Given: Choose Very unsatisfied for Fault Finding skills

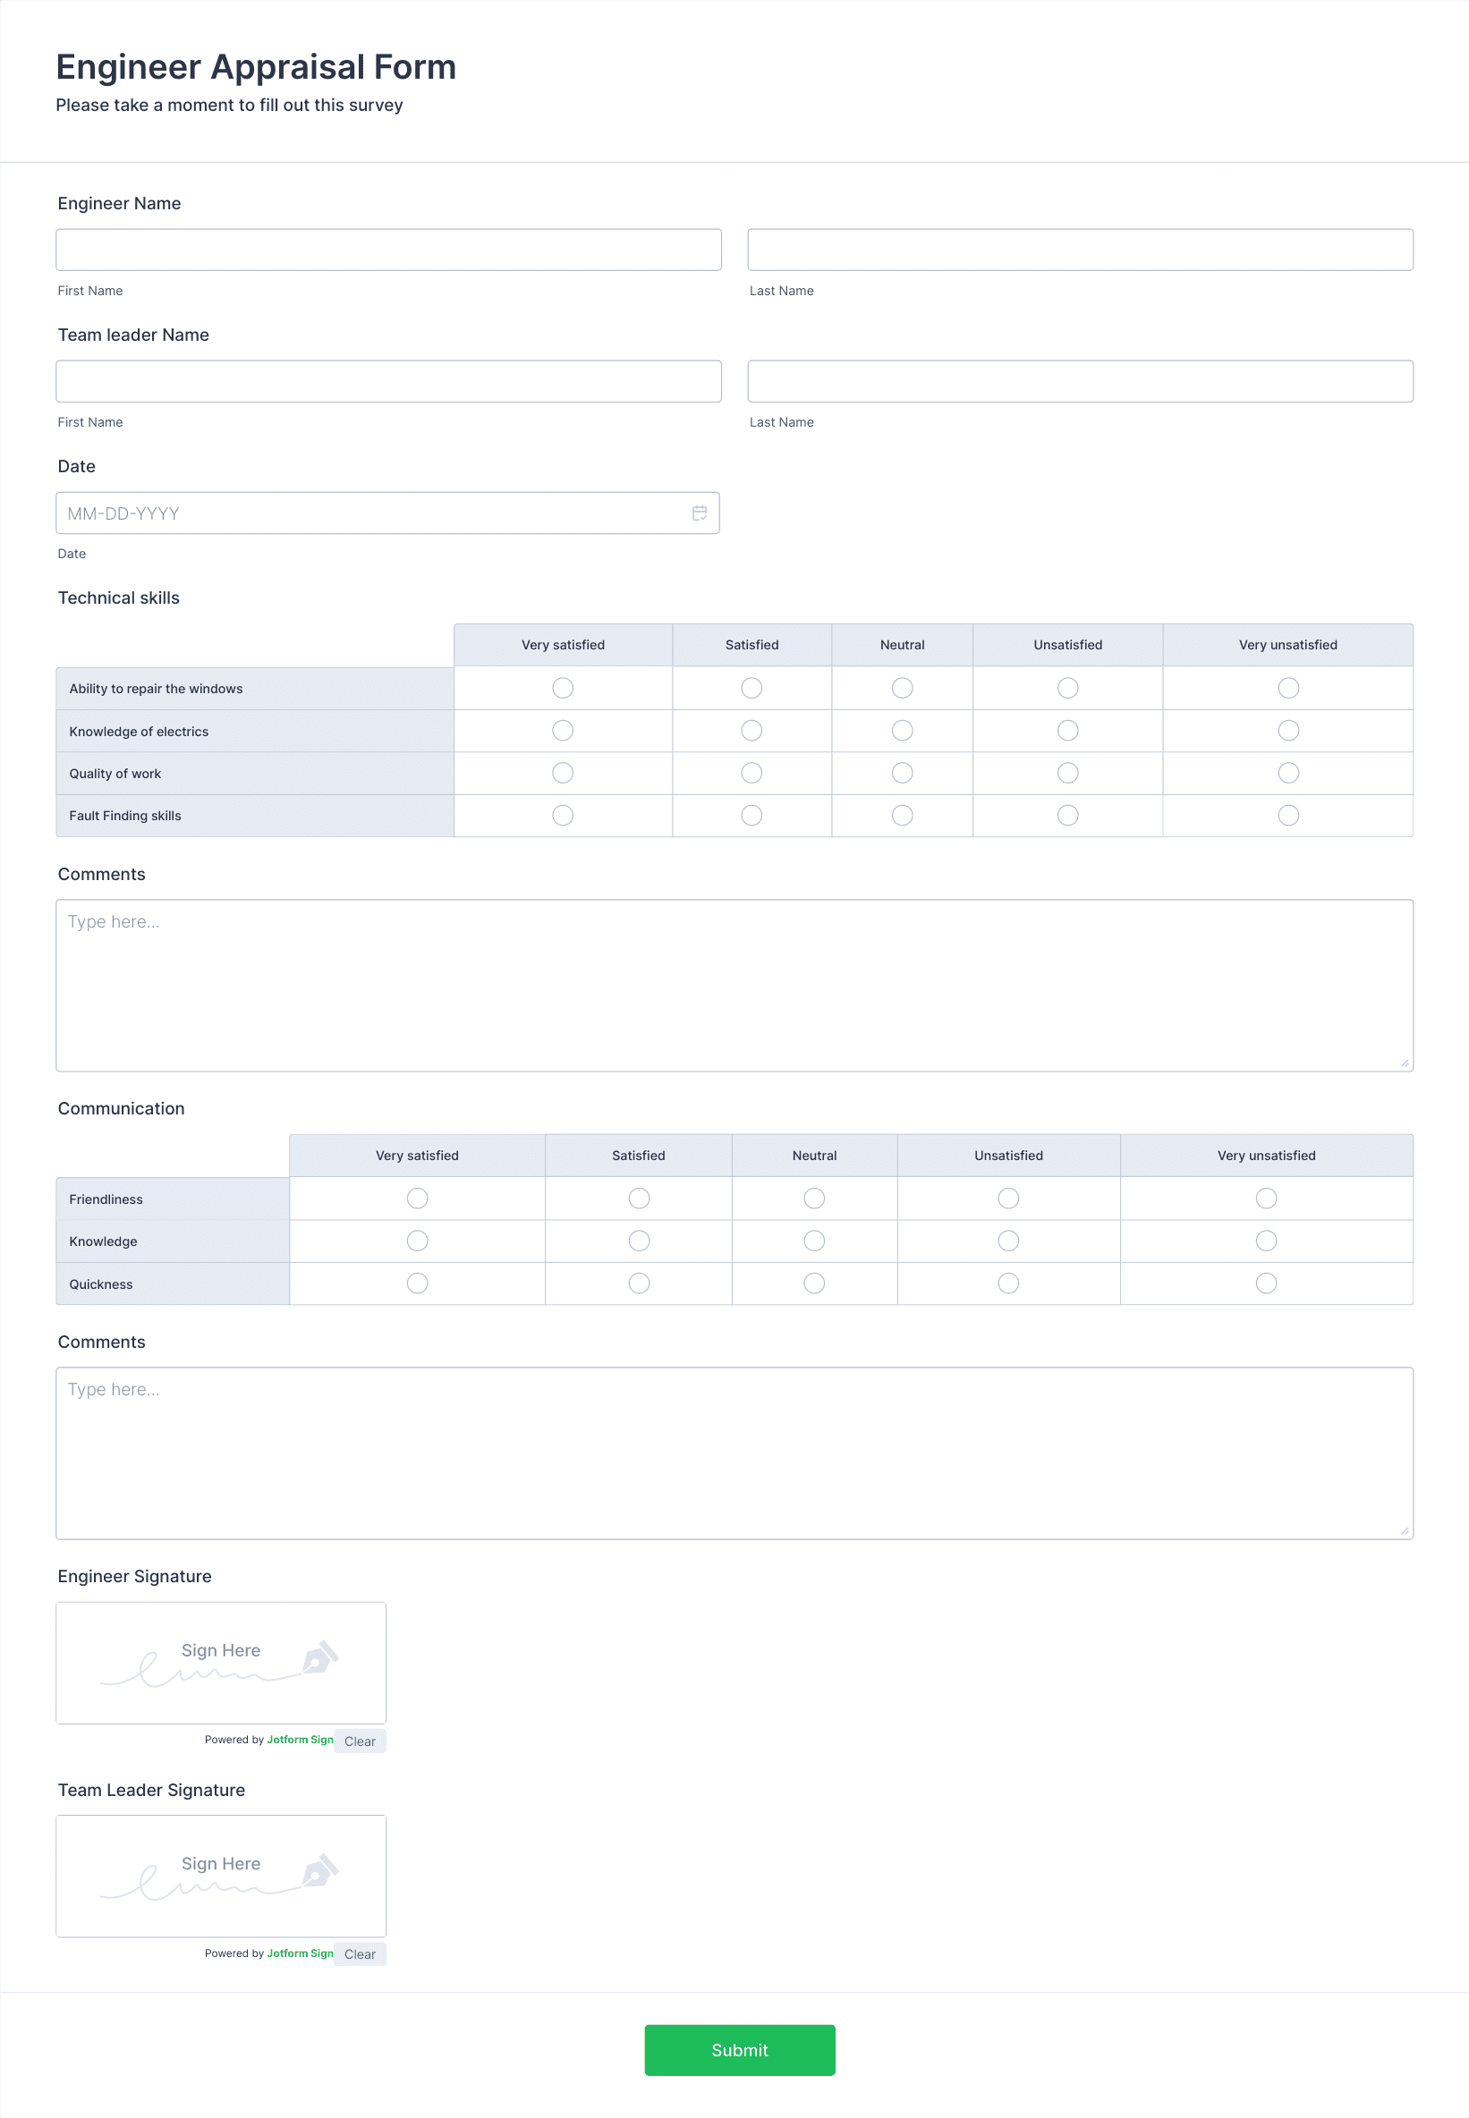Looking at the screenshot, I should [x=1287, y=814].
